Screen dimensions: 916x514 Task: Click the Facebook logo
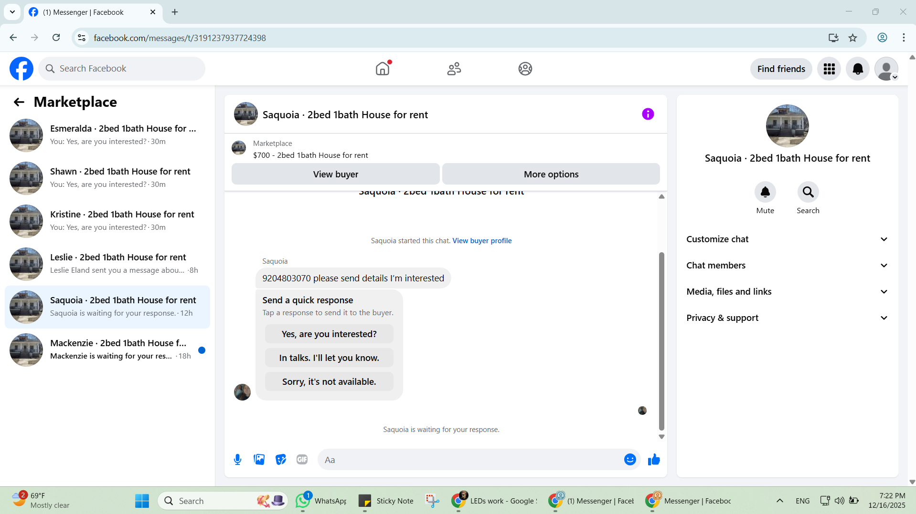[21, 69]
